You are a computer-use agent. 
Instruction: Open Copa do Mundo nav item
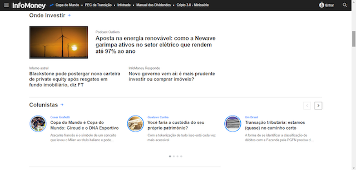(x=67, y=5)
